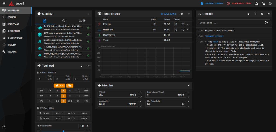The width and height of the screenshot is (276, 132).
Task: Open Extruder target temperature presets dropdown
Action: click(187, 24)
